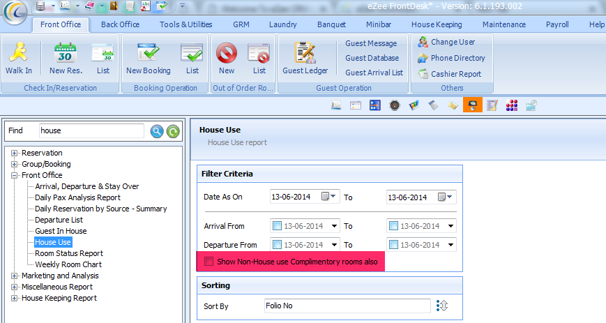Select Guest In House report
The width and height of the screenshot is (606, 323).
click(61, 231)
